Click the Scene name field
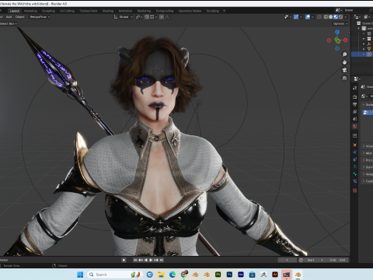Image resolution: width=373 pixels, height=280 pixels. [x=355, y=10]
